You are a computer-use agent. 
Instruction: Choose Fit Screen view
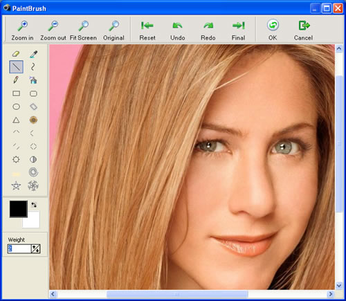[x=83, y=30]
